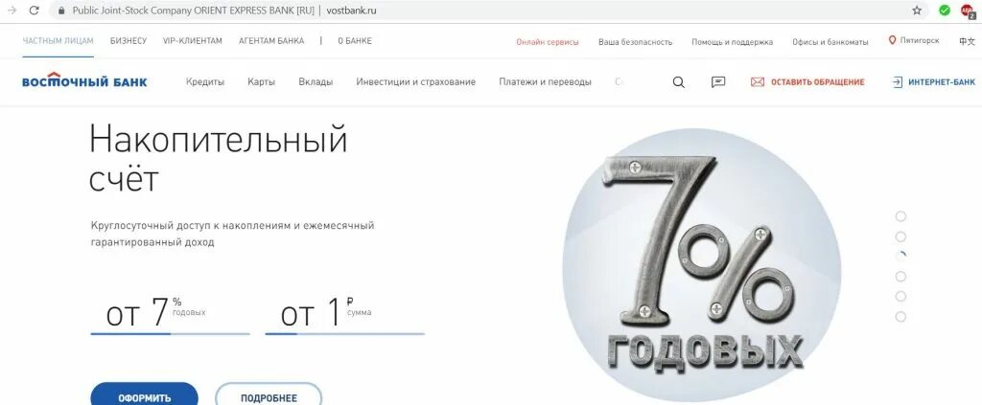Expand the Вклады menu
The image size is (982, 405).
[316, 82]
